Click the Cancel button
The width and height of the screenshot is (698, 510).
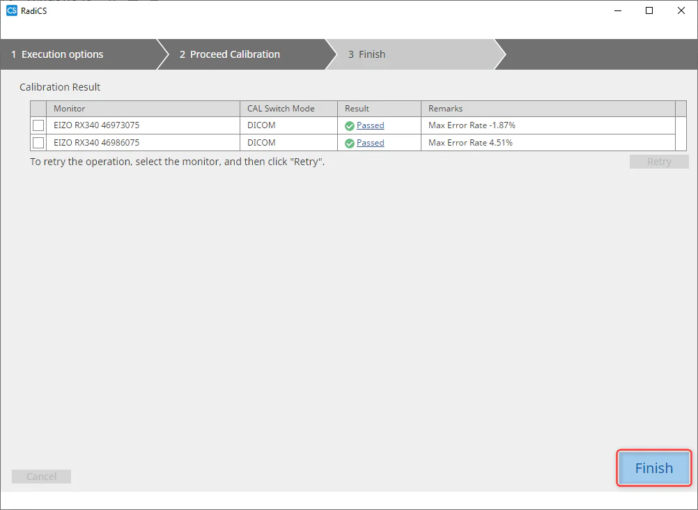pyautogui.click(x=41, y=477)
